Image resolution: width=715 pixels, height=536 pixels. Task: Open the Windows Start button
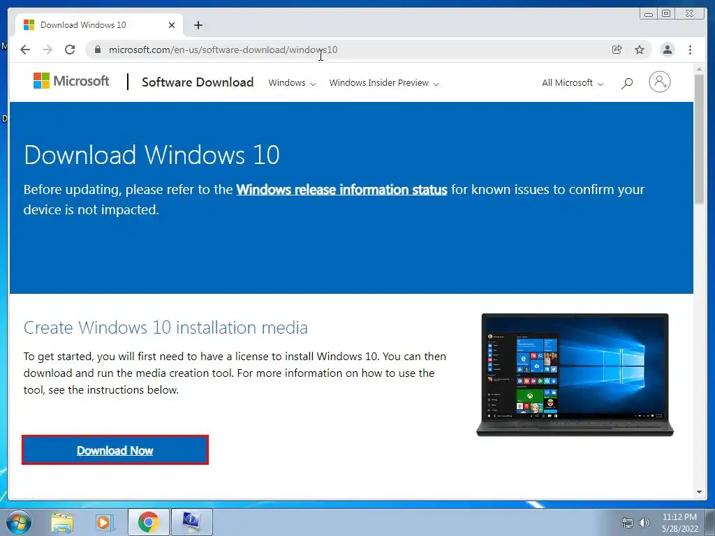pyautogui.click(x=19, y=522)
